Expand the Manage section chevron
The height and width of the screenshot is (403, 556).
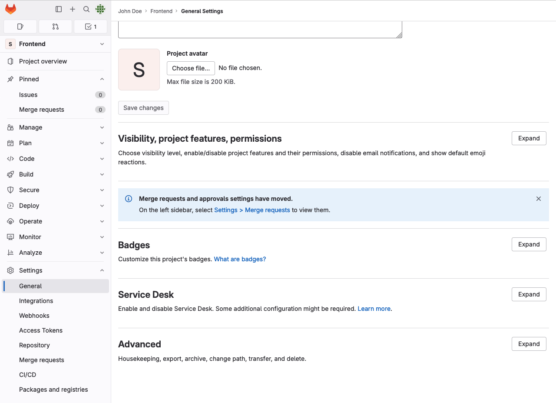102,127
